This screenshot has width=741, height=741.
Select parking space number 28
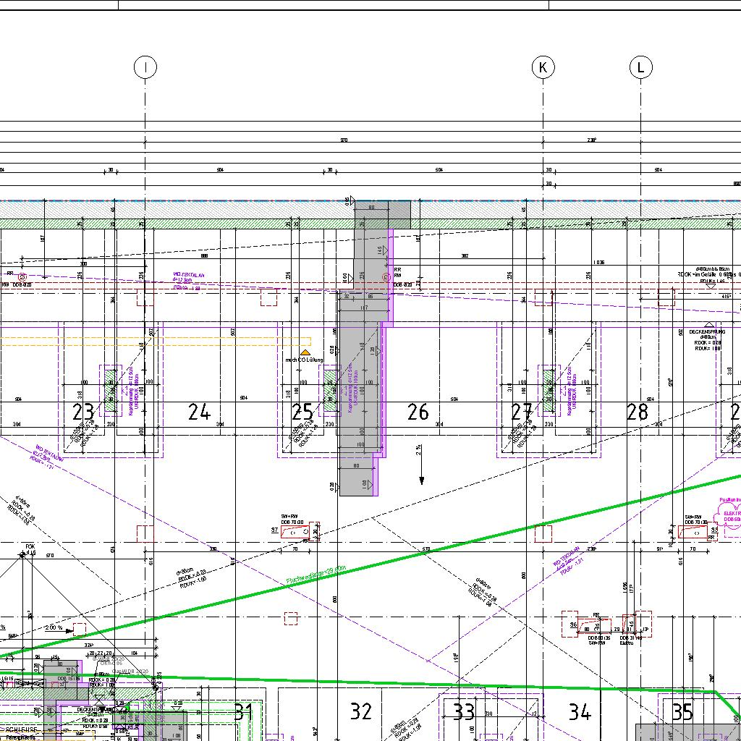pyautogui.click(x=637, y=412)
